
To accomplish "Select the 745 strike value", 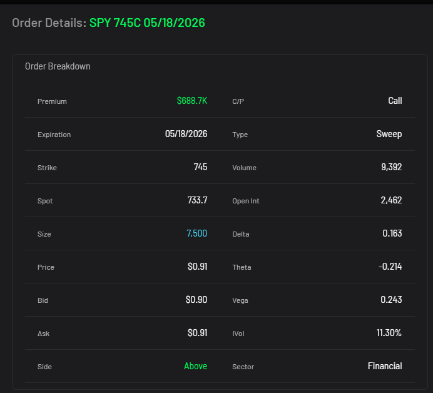I will [x=200, y=167].
